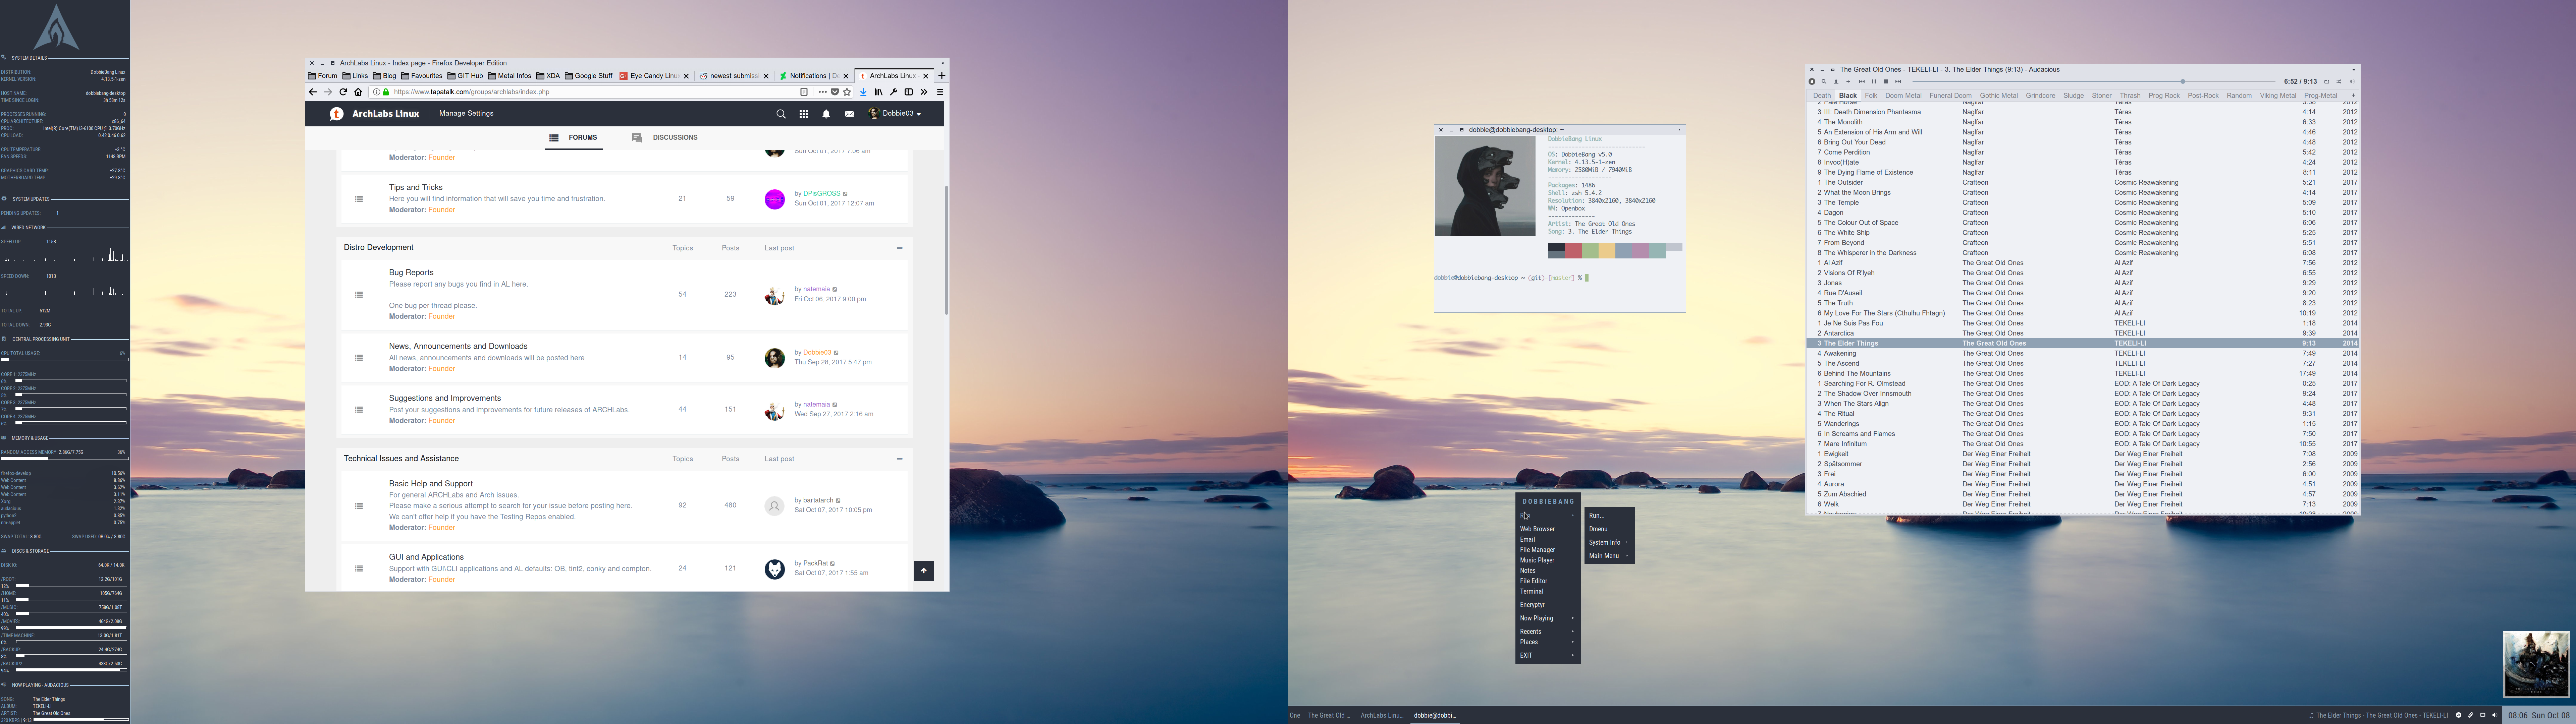
Task: Click Tapatalk search magnifier icon
Action: 781,114
